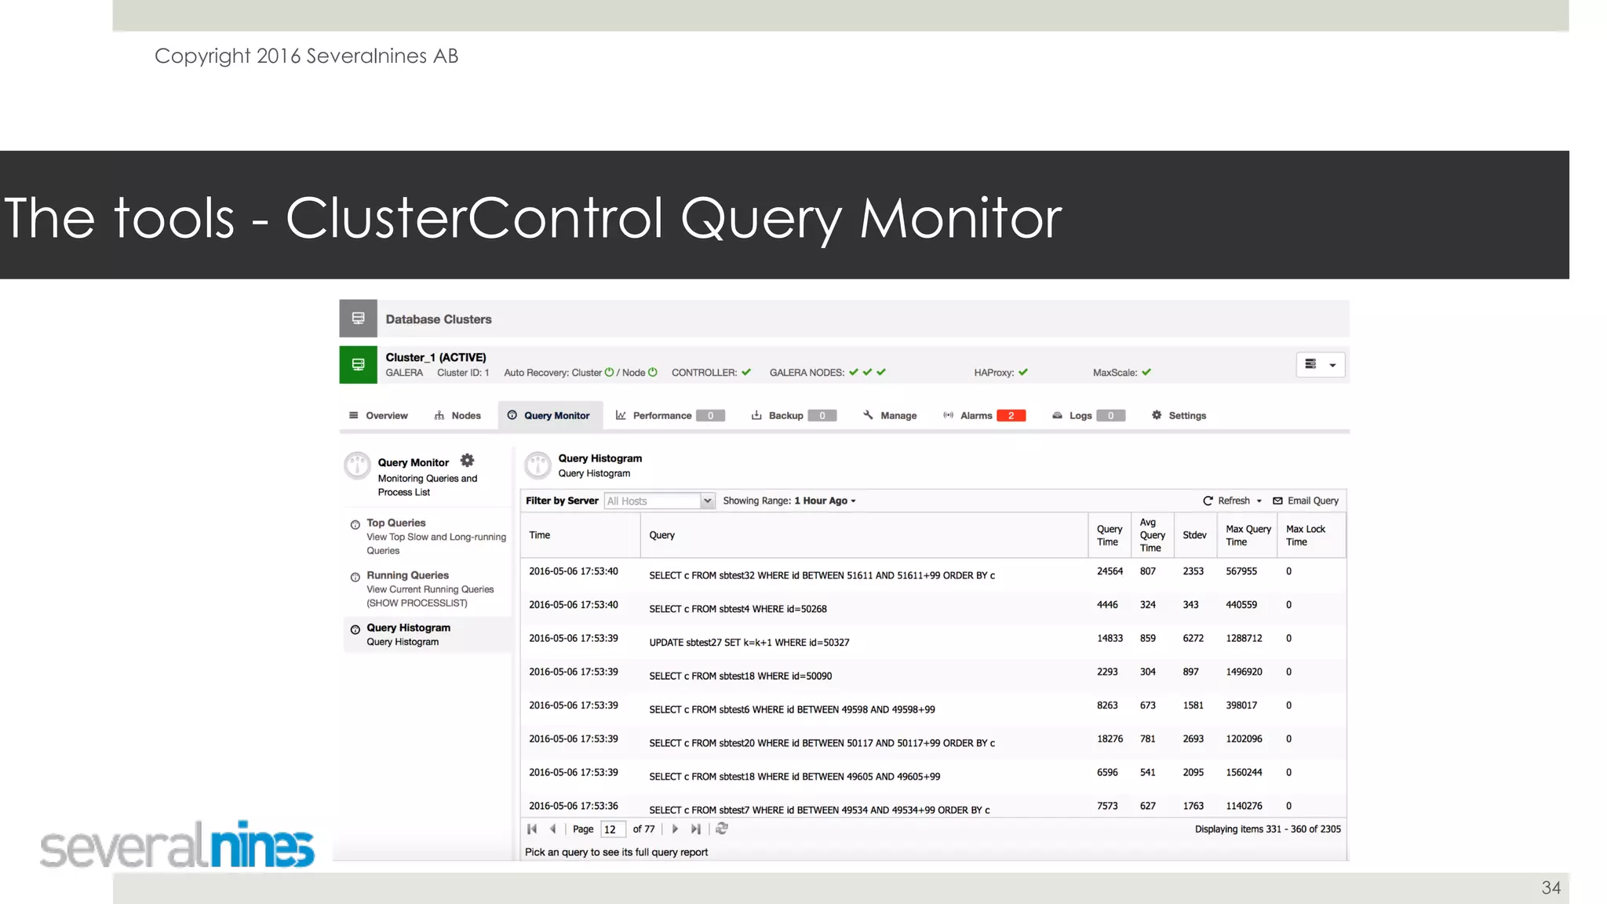Click the Backup download icon
This screenshot has height=904, width=1607.
click(756, 415)
